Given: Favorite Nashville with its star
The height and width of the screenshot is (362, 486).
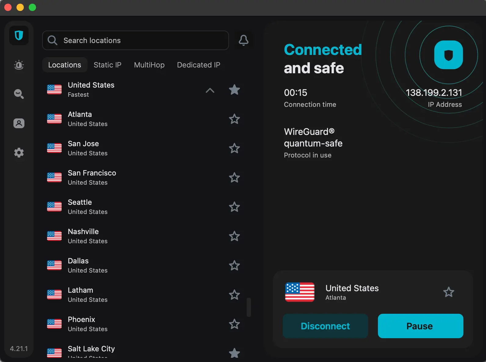Looking at the screenshot, I should tap(234, 236).
